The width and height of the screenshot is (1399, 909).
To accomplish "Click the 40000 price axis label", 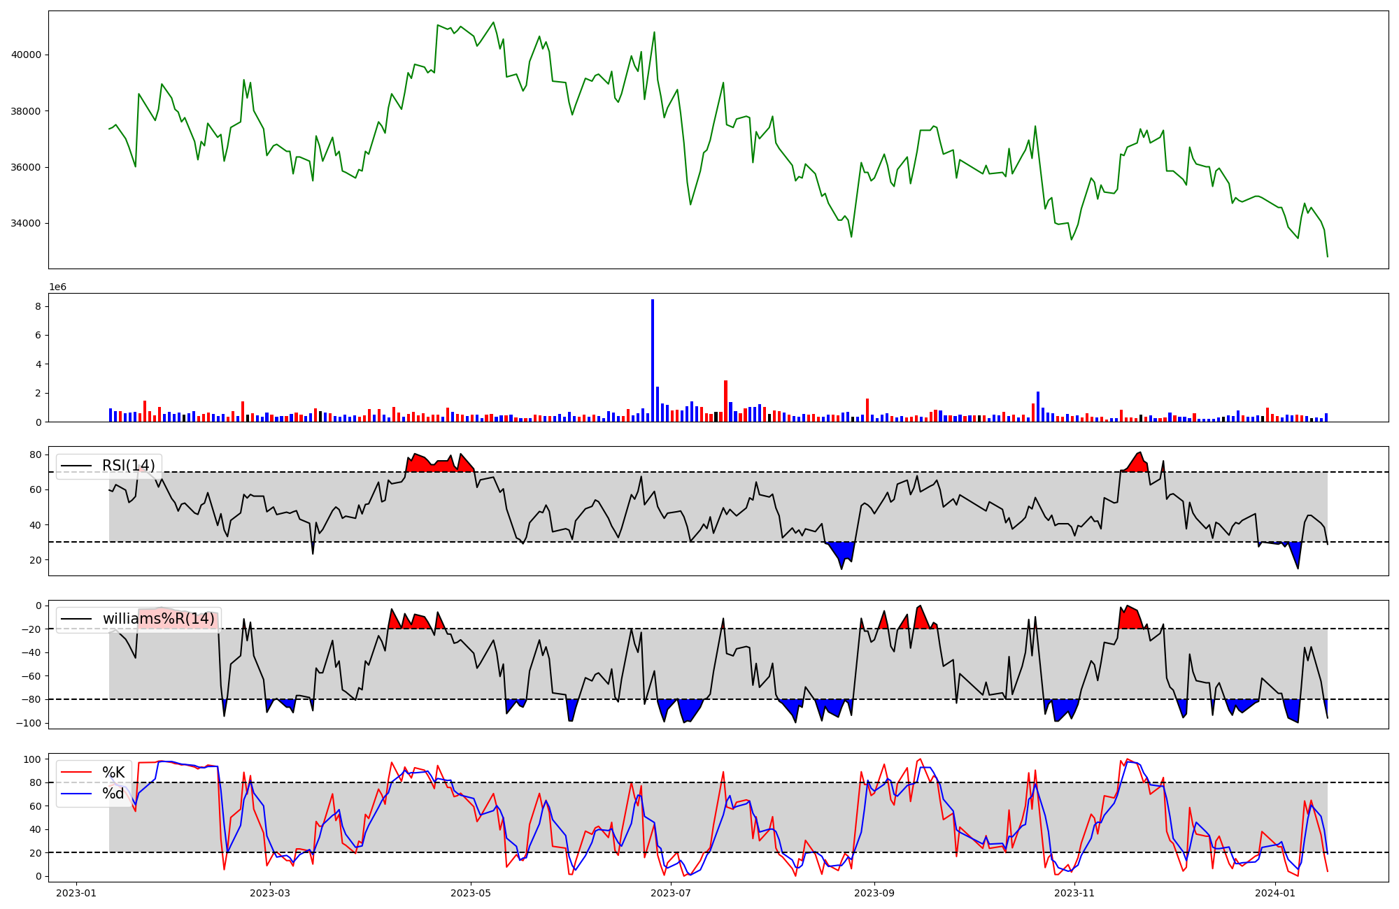I will (26, 55).
